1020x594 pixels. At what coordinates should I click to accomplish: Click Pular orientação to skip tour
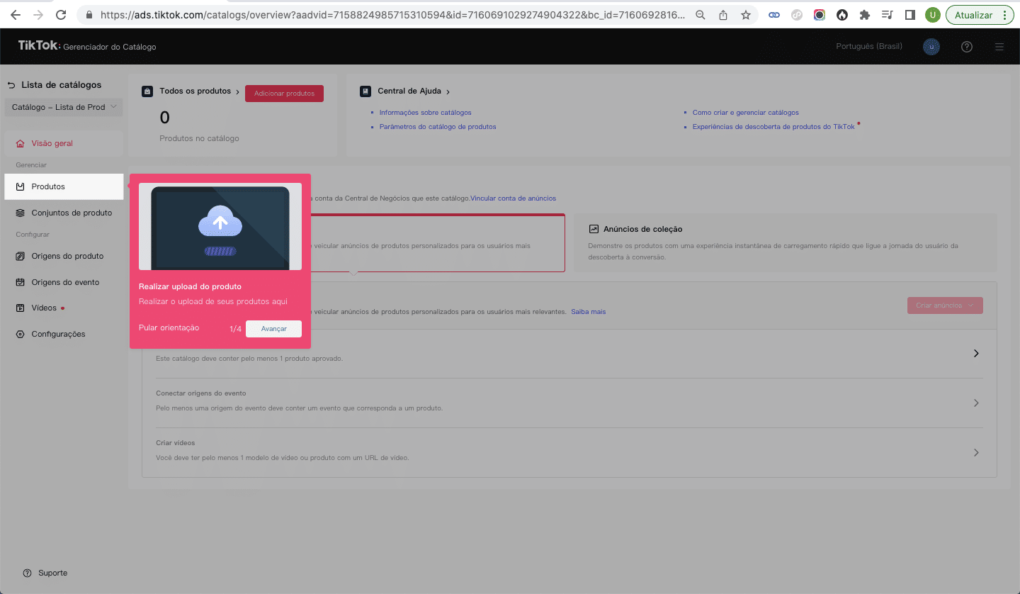click(169, 327)
